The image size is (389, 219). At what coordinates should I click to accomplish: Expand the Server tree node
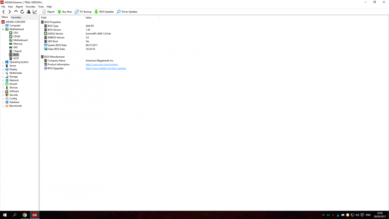[x=3, y=66]
